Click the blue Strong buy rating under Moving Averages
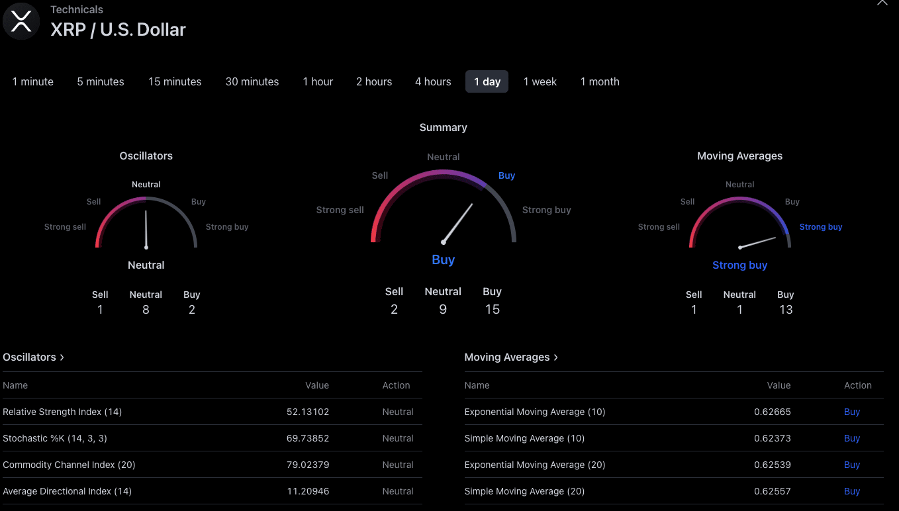This screenshot has width=899, height=511. 740,265
